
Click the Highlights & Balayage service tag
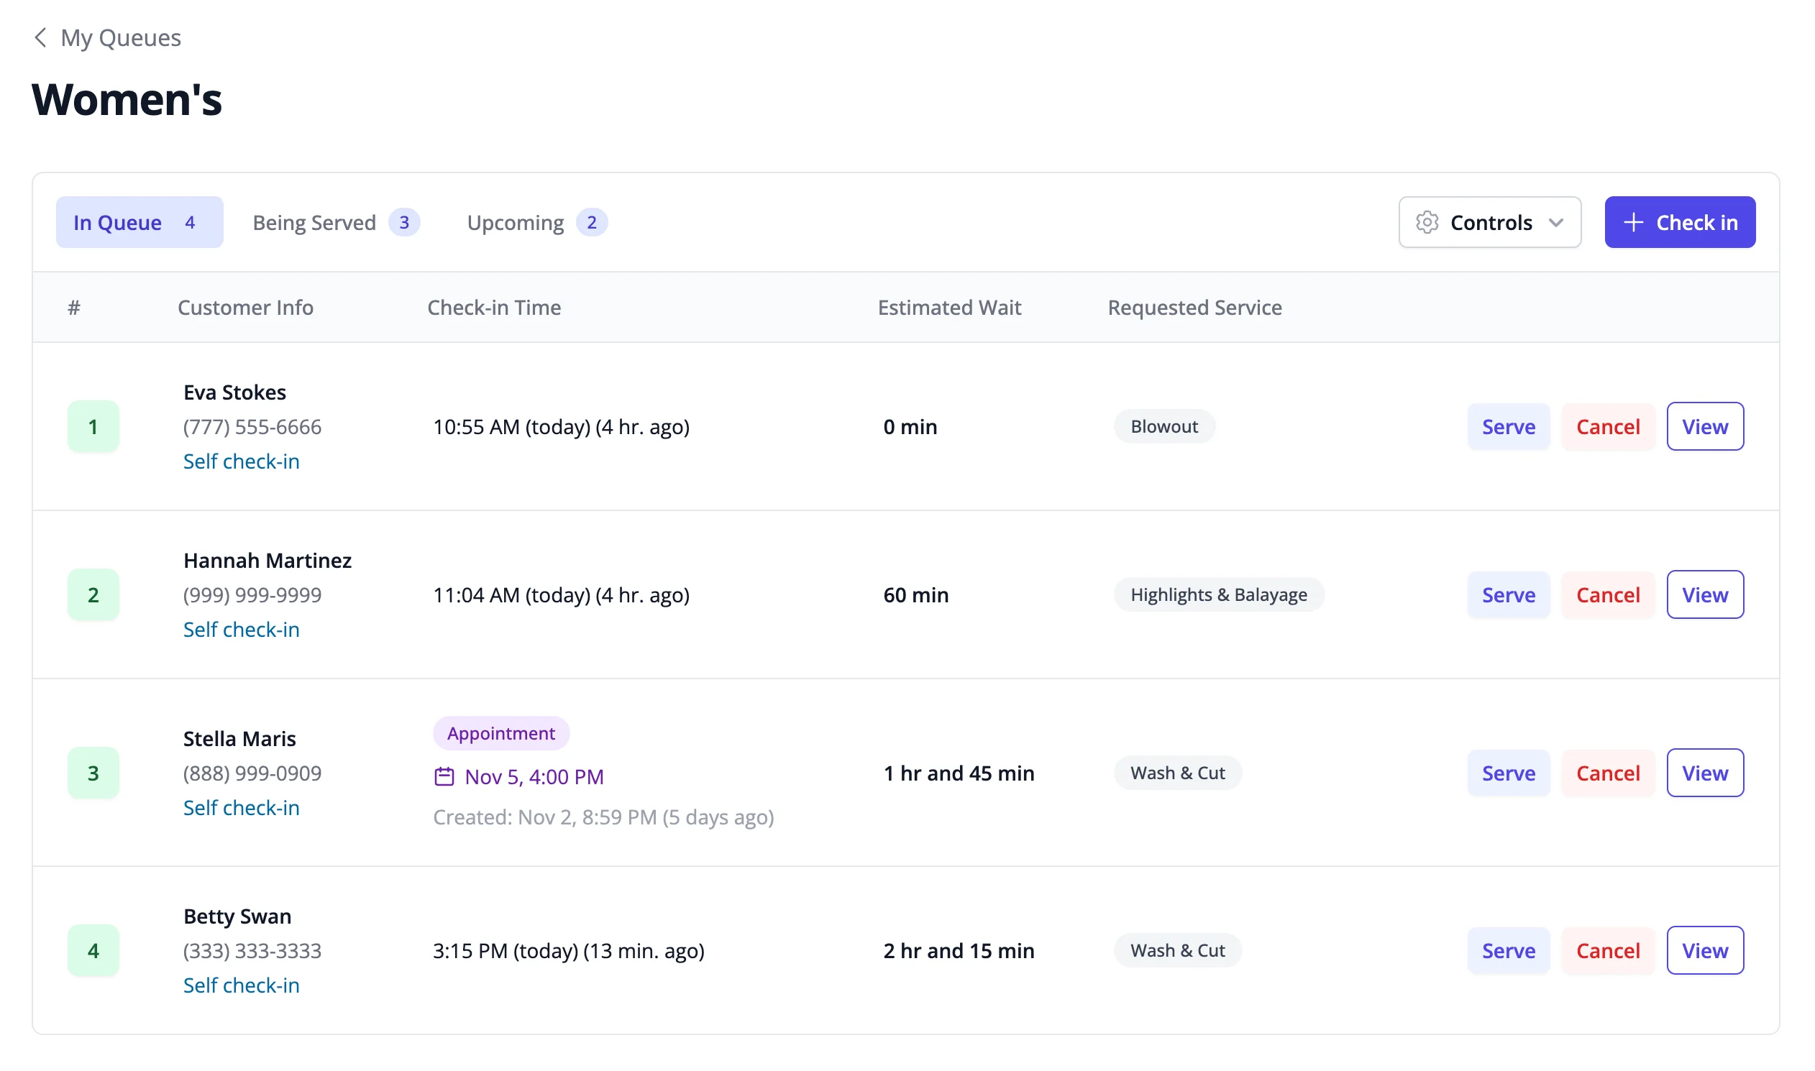tap(1219, 594)
